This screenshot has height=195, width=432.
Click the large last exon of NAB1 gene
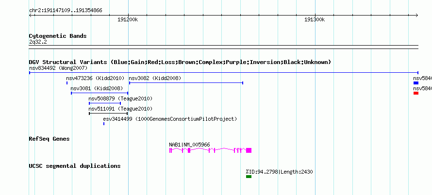pos(249,150)
